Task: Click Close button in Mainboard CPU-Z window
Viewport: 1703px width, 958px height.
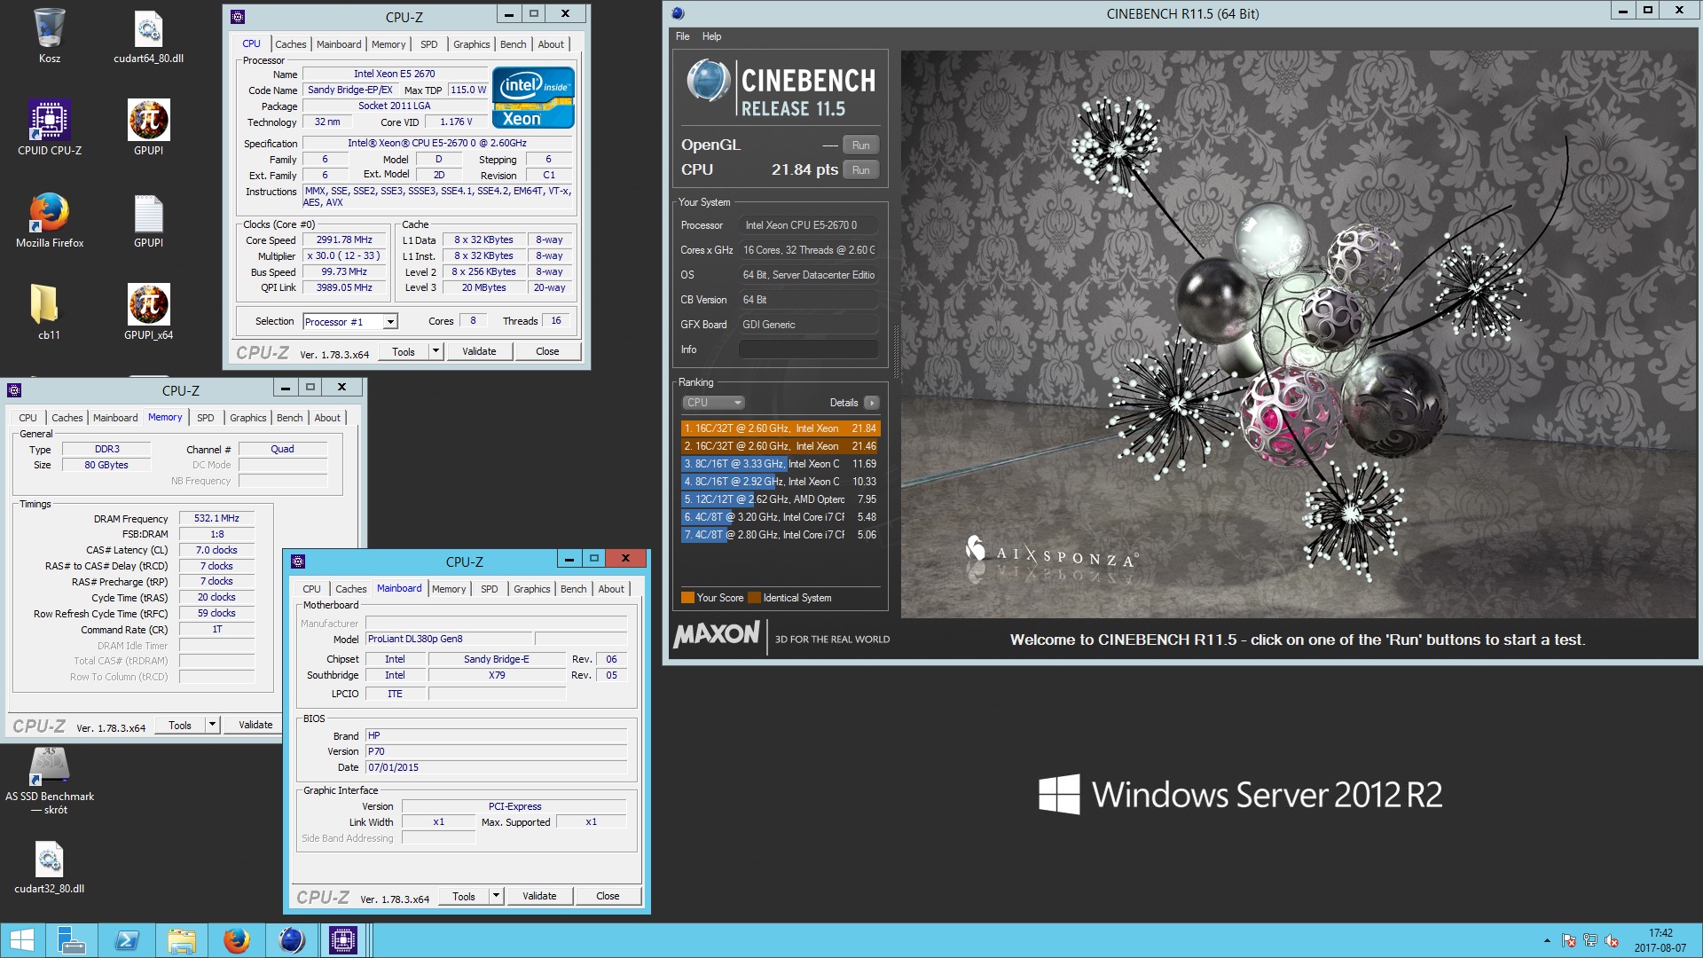Action: 608,896
